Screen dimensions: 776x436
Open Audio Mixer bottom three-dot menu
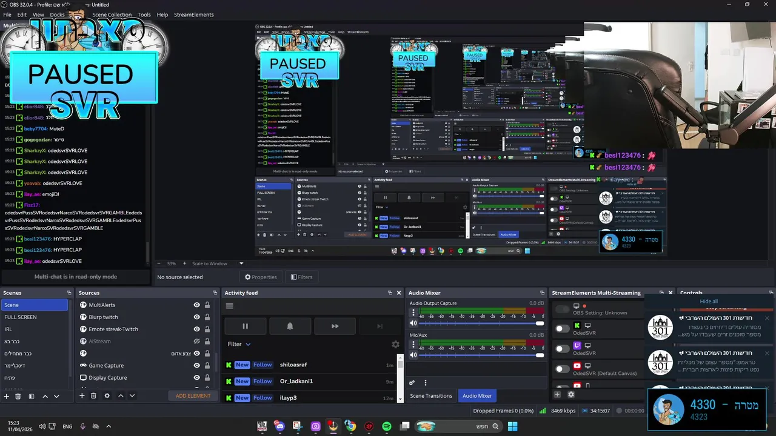pos(426,383)
